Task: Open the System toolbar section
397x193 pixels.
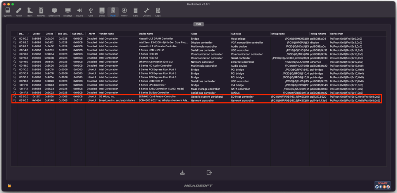Action: (7, 12)
